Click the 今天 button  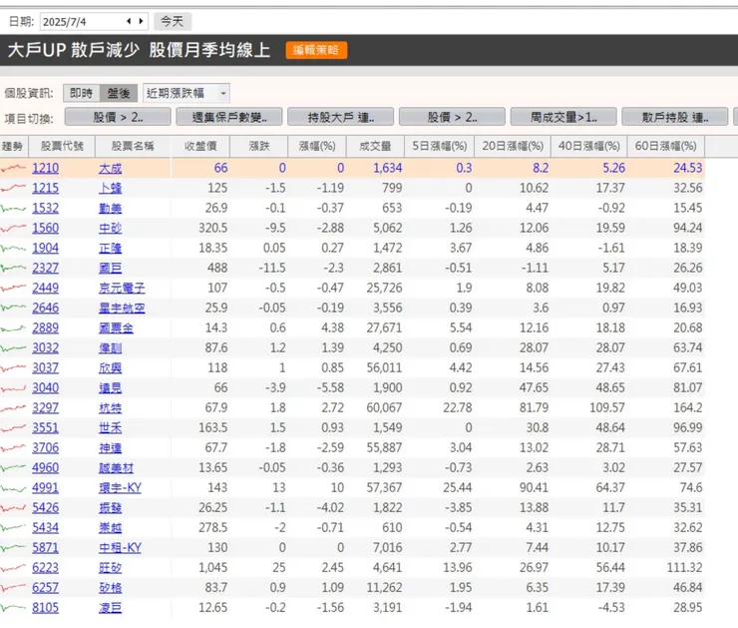pos(173,21)
